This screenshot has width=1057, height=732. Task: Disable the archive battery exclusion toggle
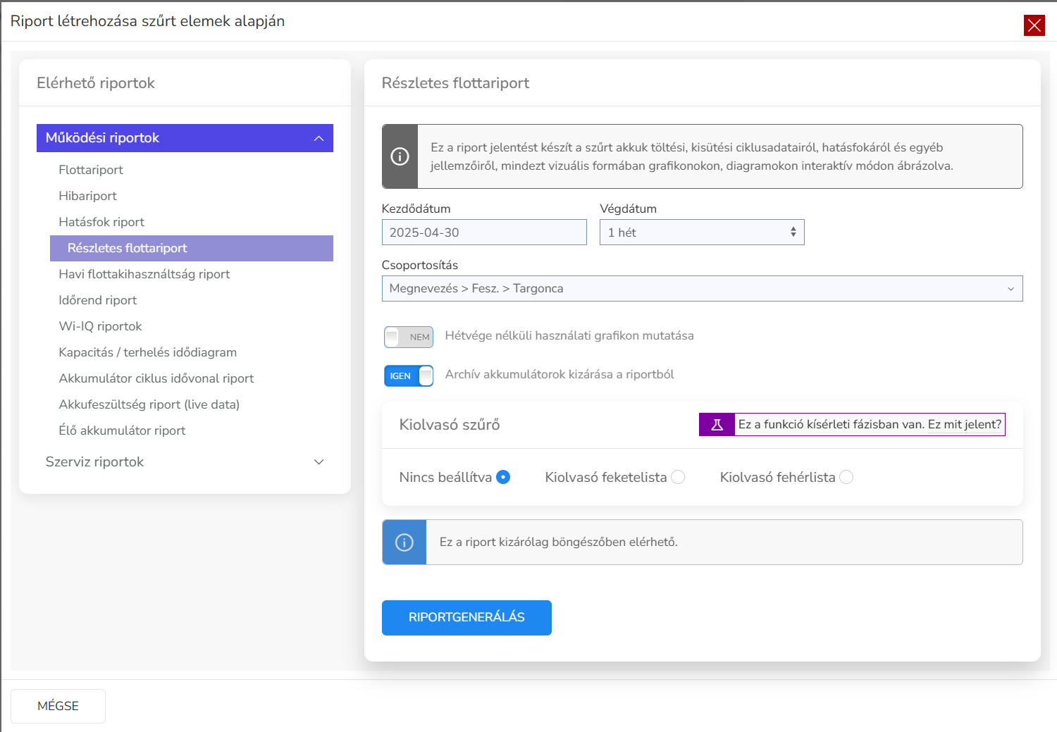pos(408,376)
